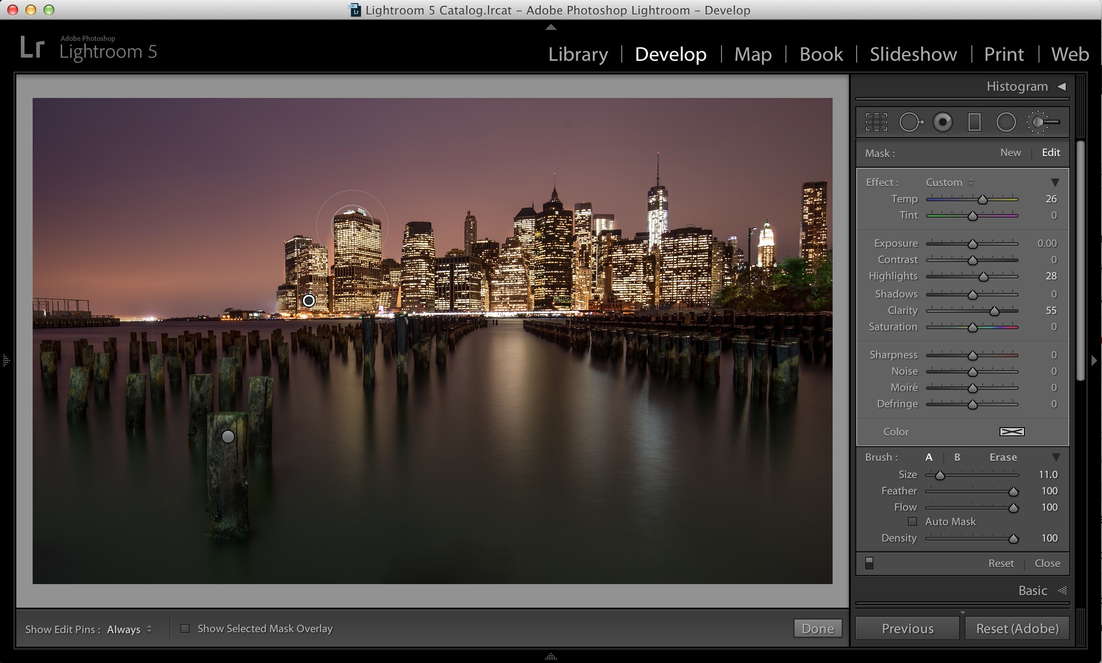The image size is (1102, 663).
Task: Select the Crop Overlay tool
Action: (876, 122)
